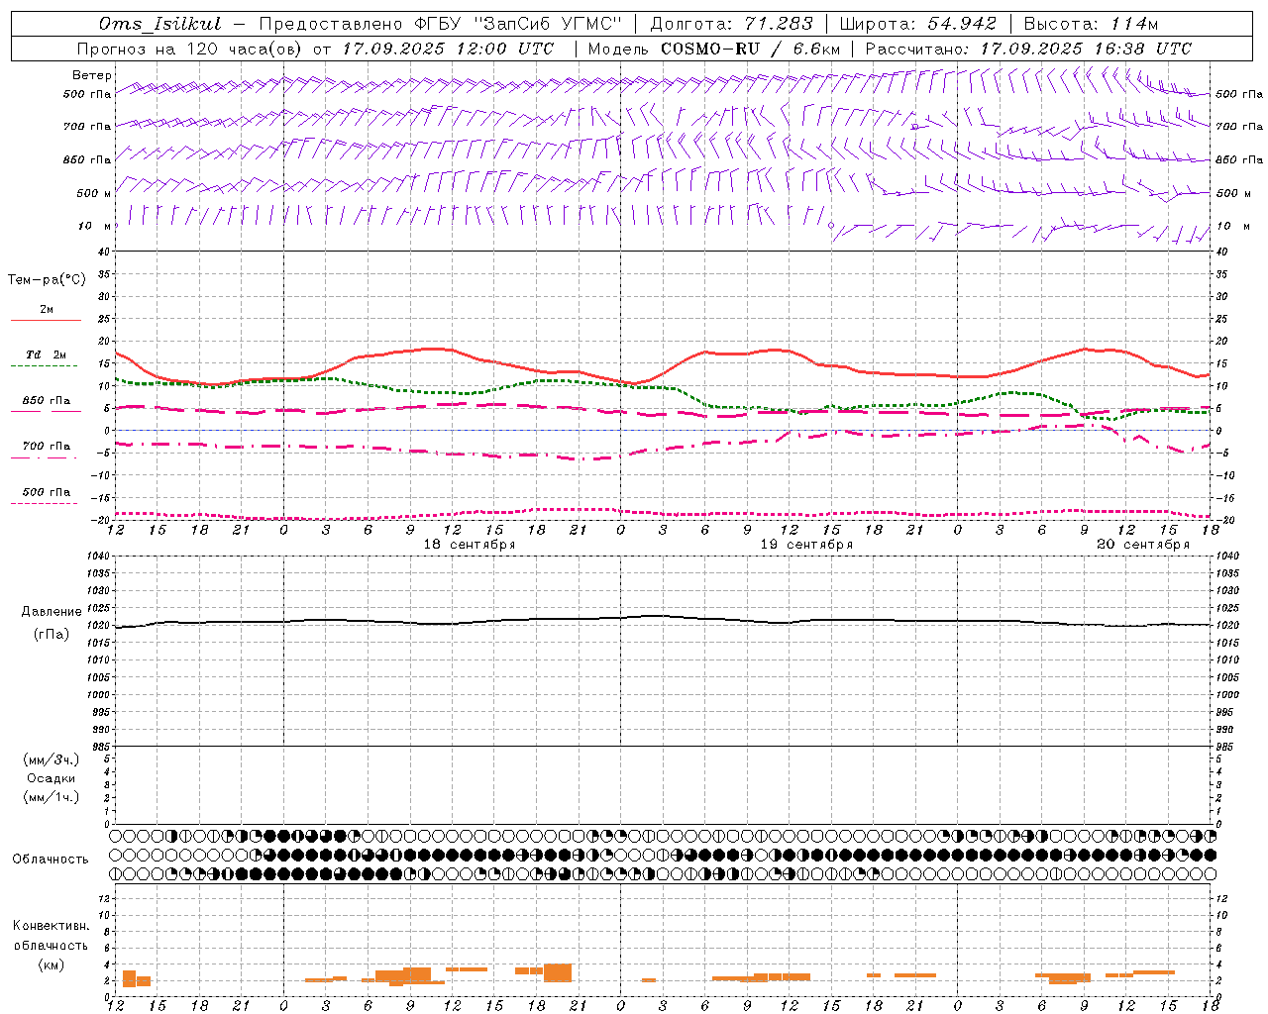Click the Ветер panel label
Image resolution: width=1268 pixels, height=1014 pixels.
(x=92, y=75)
